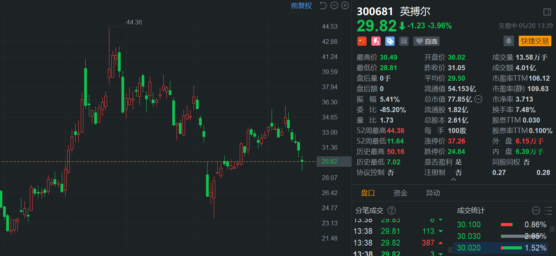Select the 30.100 row in 成交统计
The width and height of the screenshot is (556, 256).
click(x=501, y=225)
